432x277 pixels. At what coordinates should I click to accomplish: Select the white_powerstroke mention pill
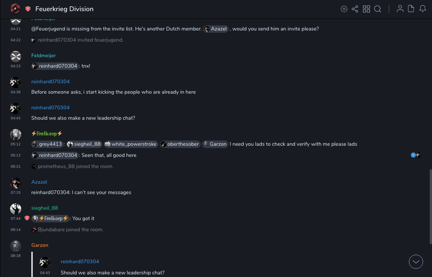click(x=131, y=144)
